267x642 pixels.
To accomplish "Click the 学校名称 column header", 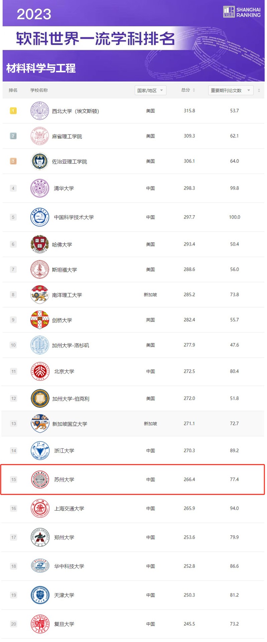I will coord(39,90).
